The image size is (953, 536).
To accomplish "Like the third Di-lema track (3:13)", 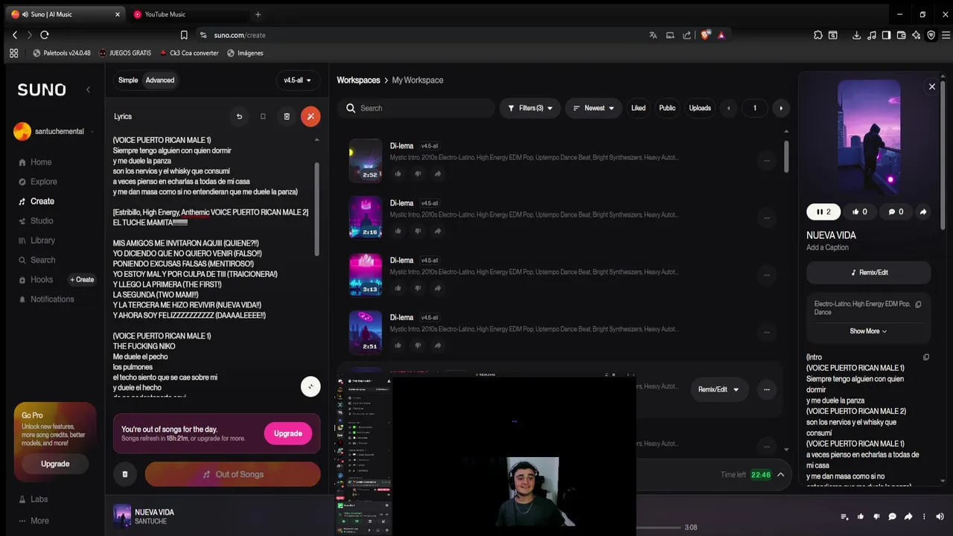I will [x=398, y=288].
